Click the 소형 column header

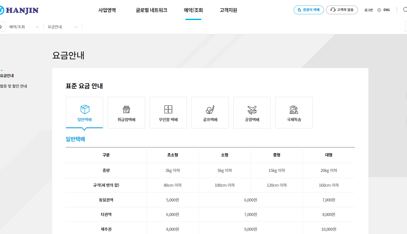click(225, 155)
